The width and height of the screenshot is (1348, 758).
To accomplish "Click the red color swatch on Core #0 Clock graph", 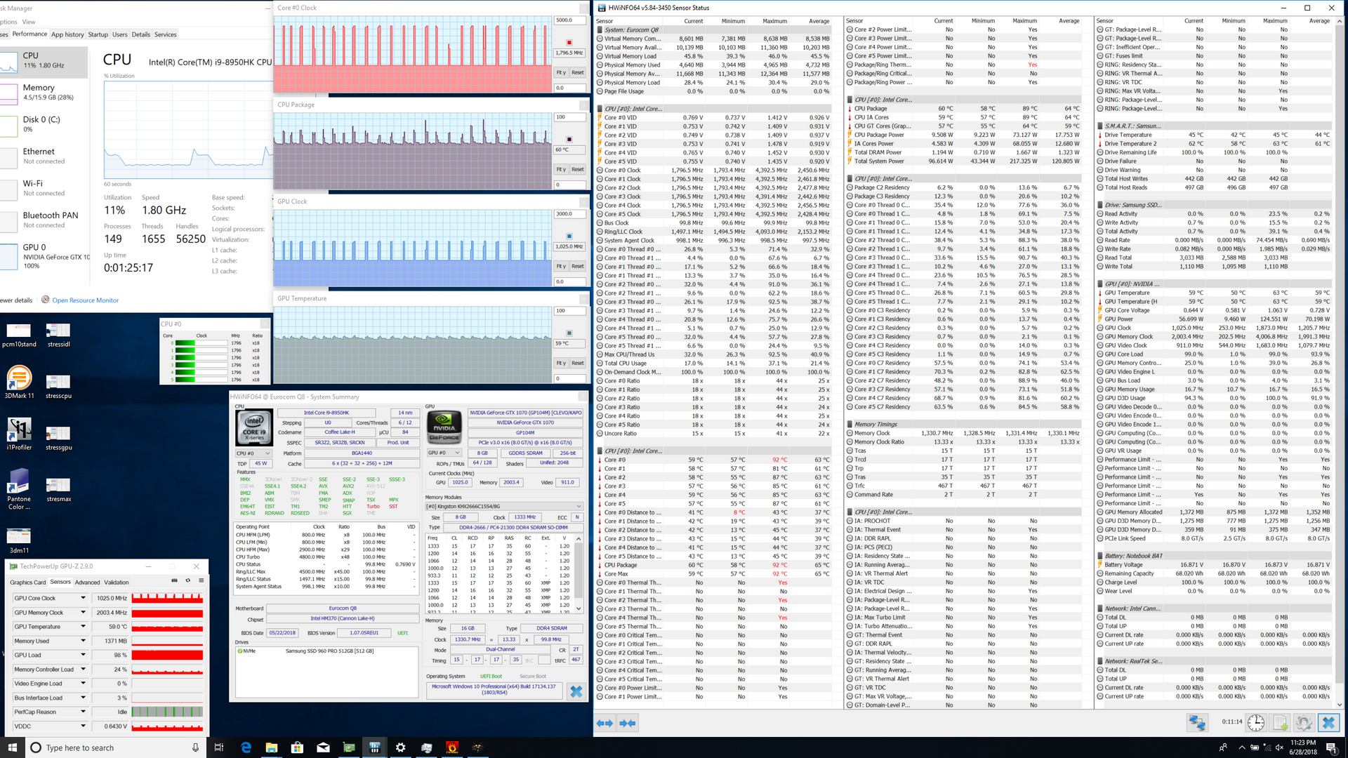I will coord(569,42).
